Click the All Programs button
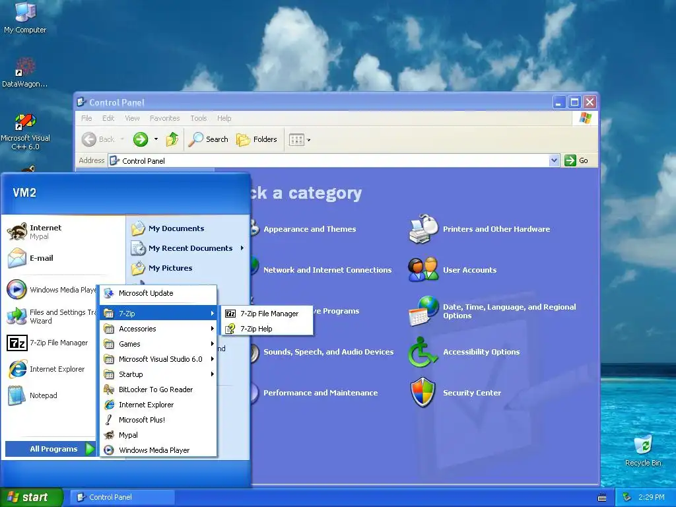676x507 pixels. coord(50,449)
